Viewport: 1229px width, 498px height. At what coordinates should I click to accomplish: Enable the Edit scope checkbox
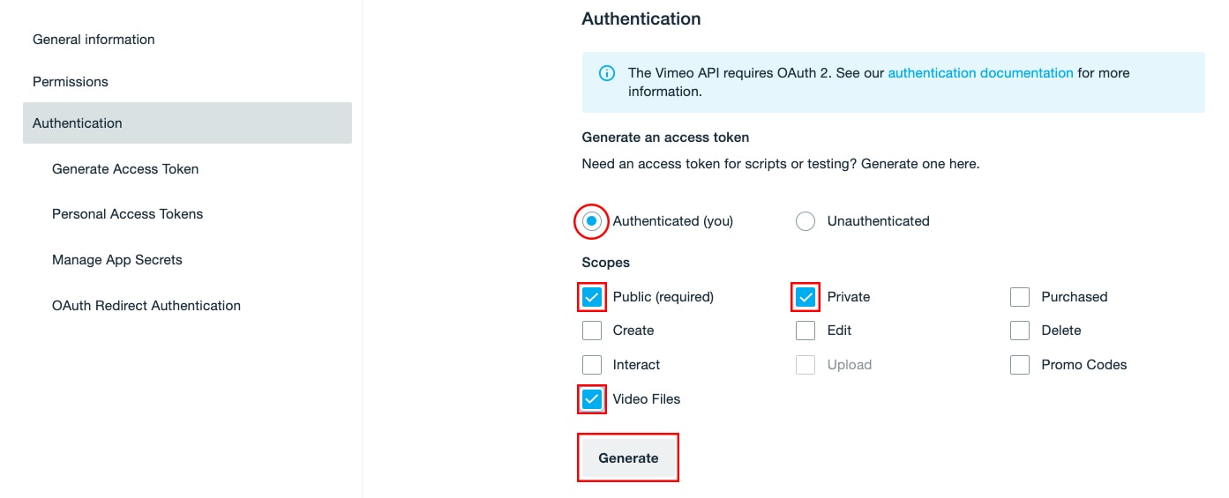coord(806,331)
